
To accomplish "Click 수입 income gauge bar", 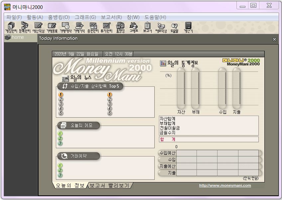I will (x=222, y=88).
